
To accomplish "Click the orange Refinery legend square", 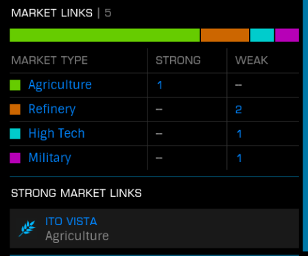I will (x=15, y=109).
